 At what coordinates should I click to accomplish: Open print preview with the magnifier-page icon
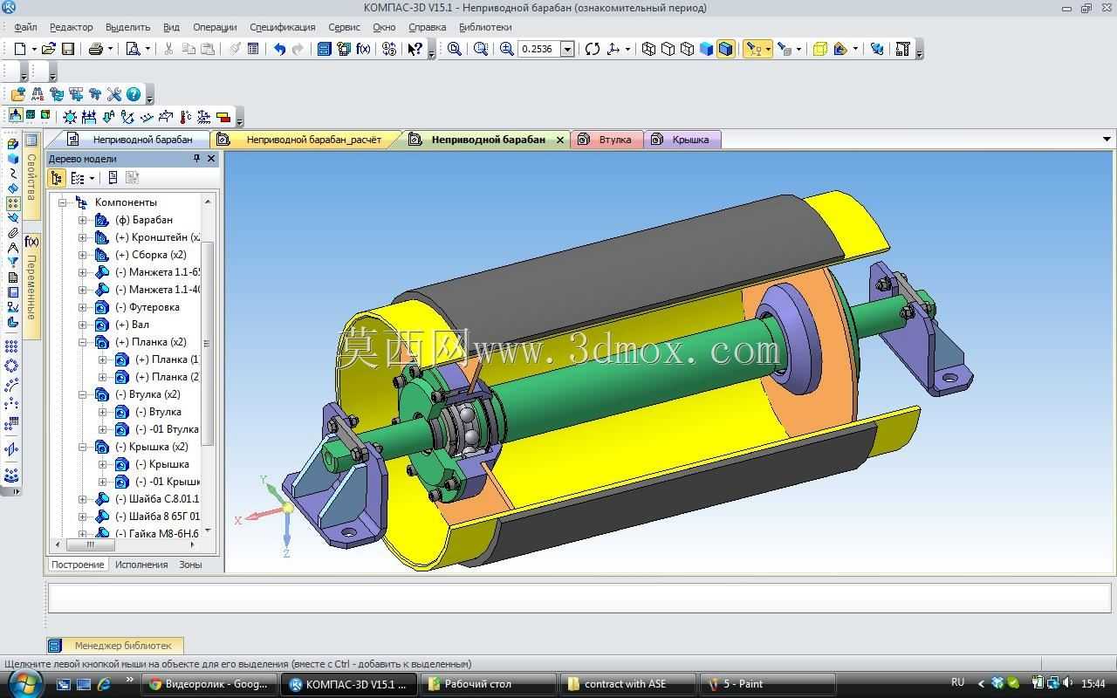tap(134, 49)
